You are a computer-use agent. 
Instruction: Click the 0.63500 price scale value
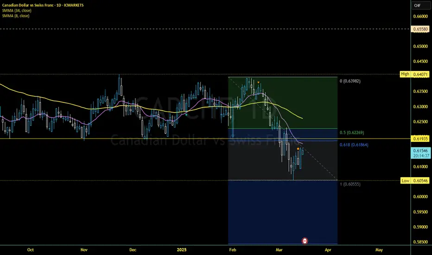(x=420, y=91)
